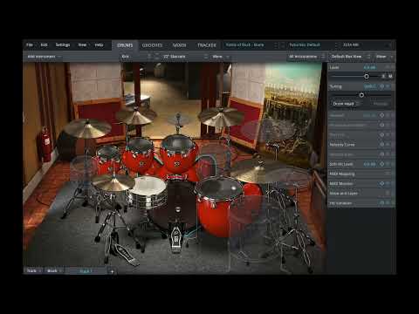Screen dimensions: 419x314
Task: Mute the instrument with the M button
Action: (x=390, y=76)
